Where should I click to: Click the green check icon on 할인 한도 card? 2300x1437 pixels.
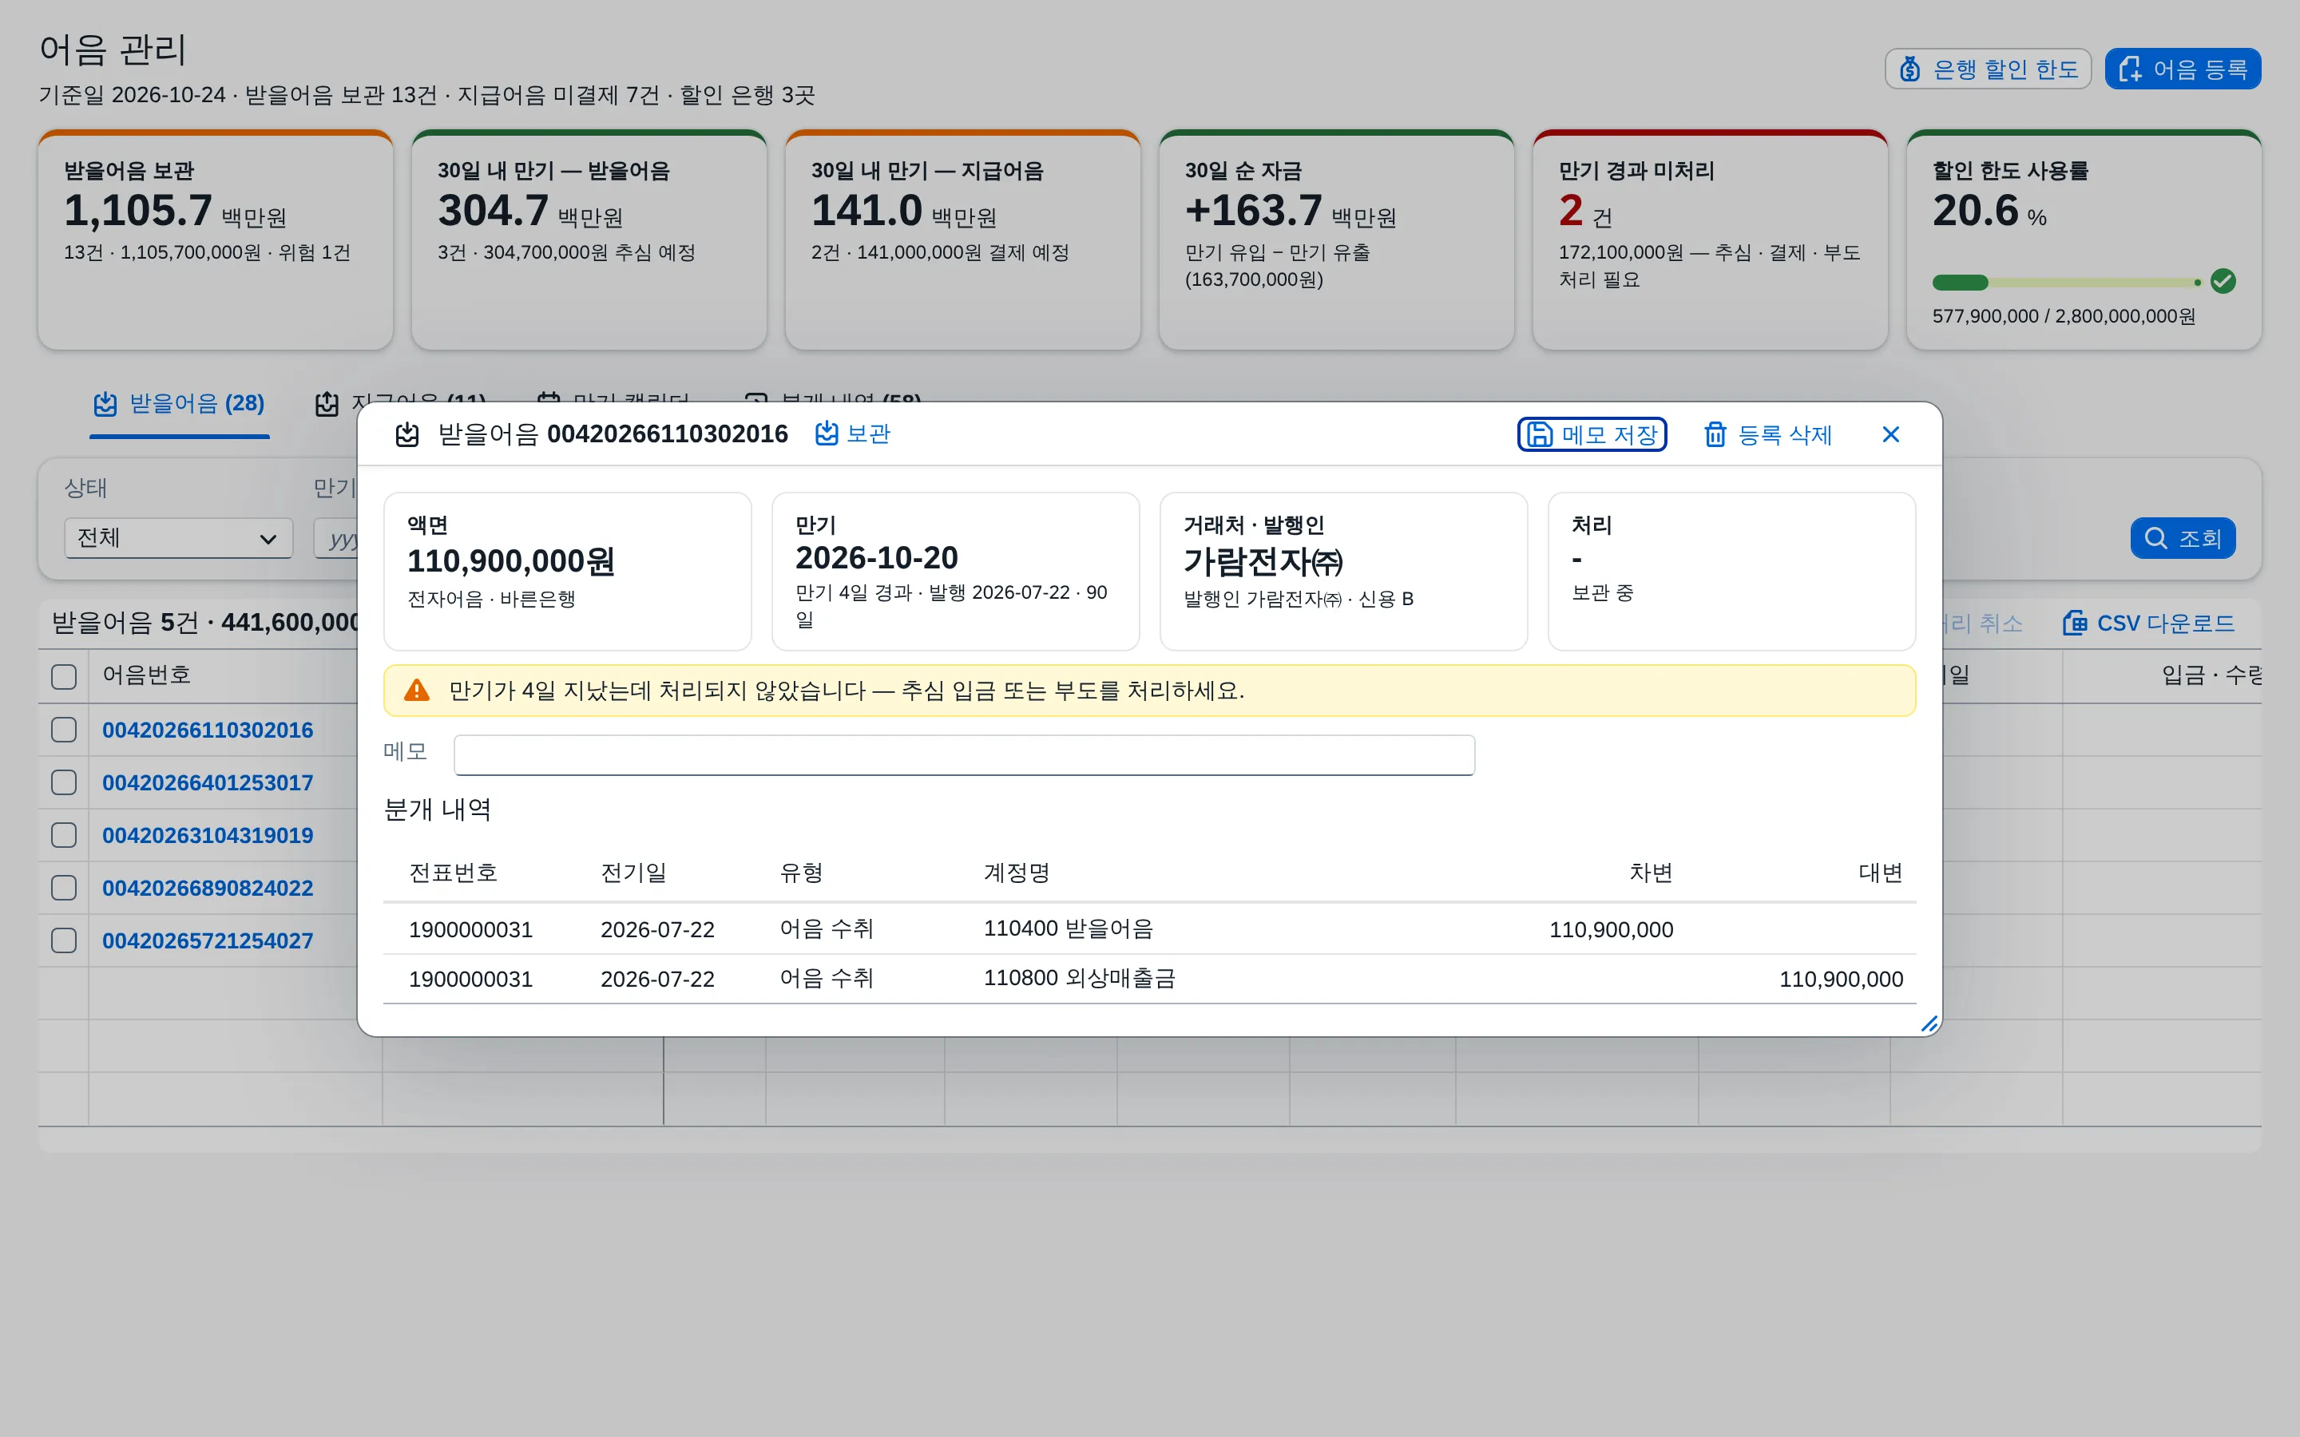pyautogui.click(x=2223, y=281)
